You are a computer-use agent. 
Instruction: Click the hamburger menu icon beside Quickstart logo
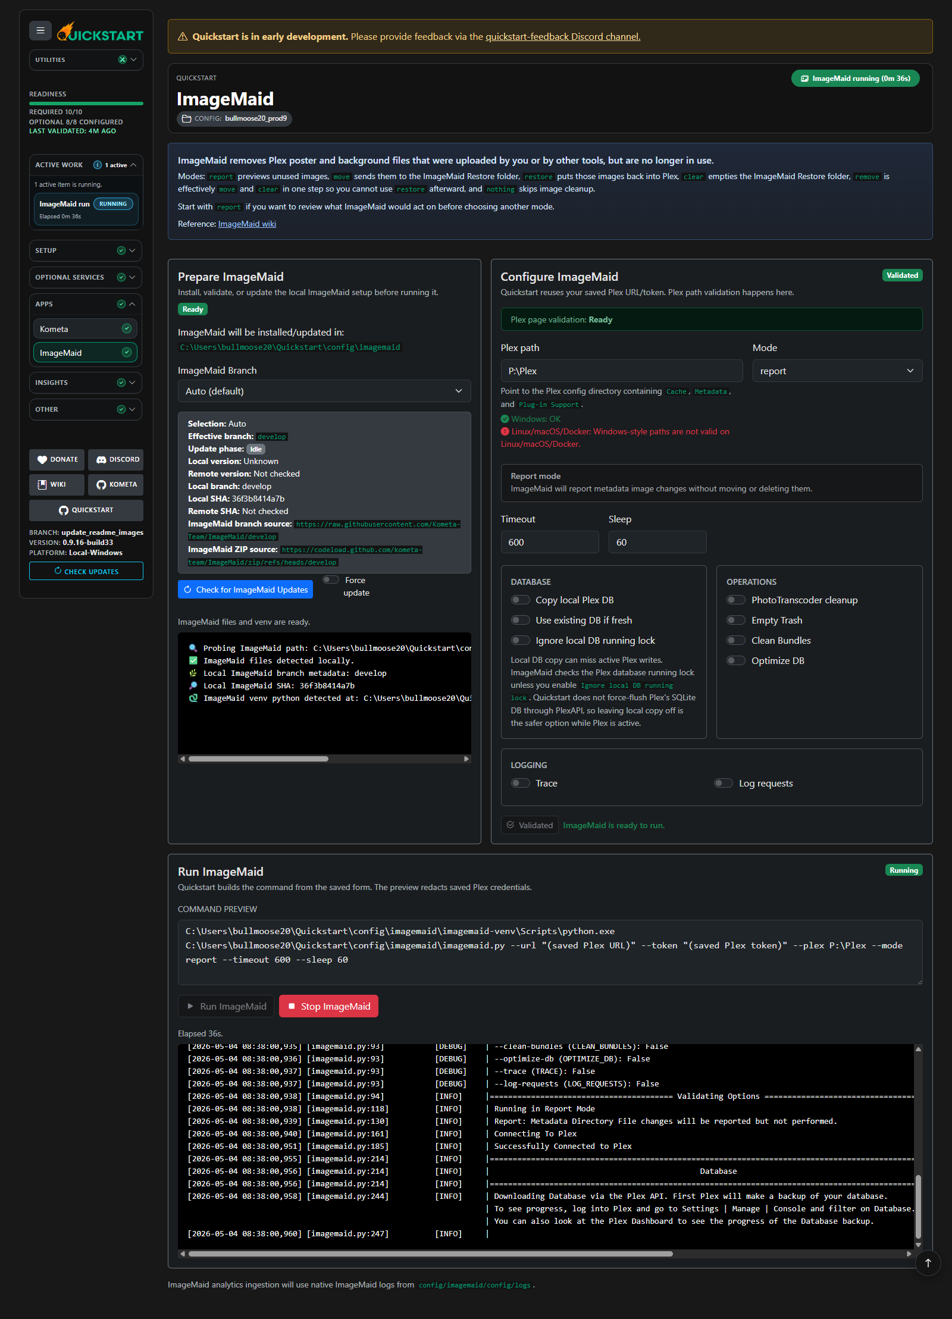pyautogui.click(x=40, y=30)
